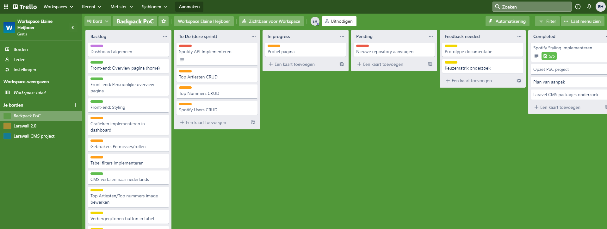Open Automatisering
This screenshot has height=229, width=607.
click(507, 21)
